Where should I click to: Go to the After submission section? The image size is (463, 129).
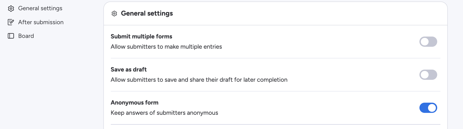pos(41,22)
